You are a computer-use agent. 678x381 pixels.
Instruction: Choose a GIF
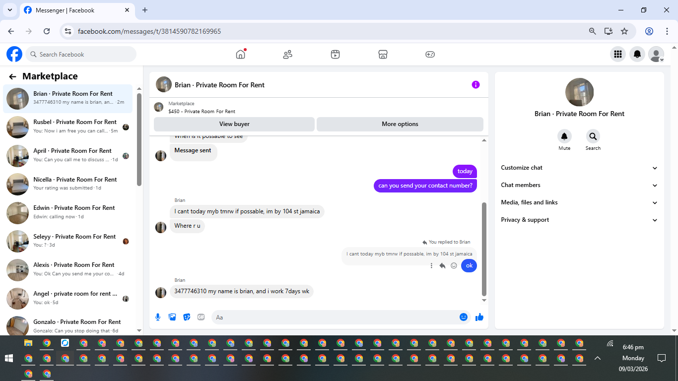coord(201,317)
